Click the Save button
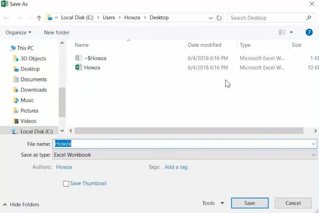Viewport: 319px width, 213px height. pos(250,203)
